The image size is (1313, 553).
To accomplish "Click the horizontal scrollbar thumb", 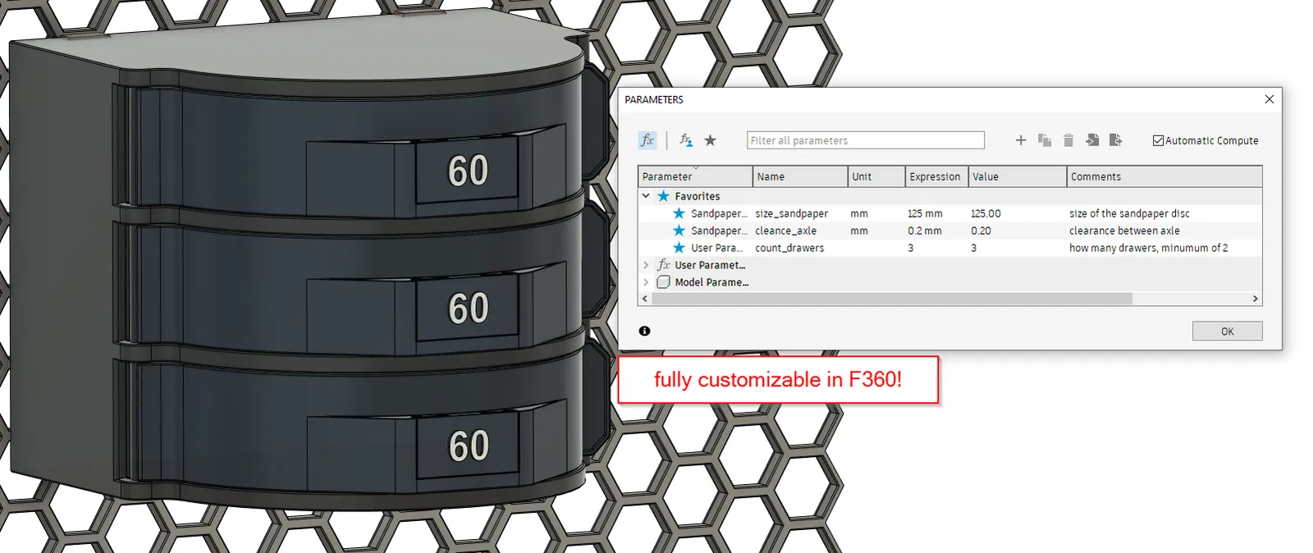I will click(x=892, y=299).
